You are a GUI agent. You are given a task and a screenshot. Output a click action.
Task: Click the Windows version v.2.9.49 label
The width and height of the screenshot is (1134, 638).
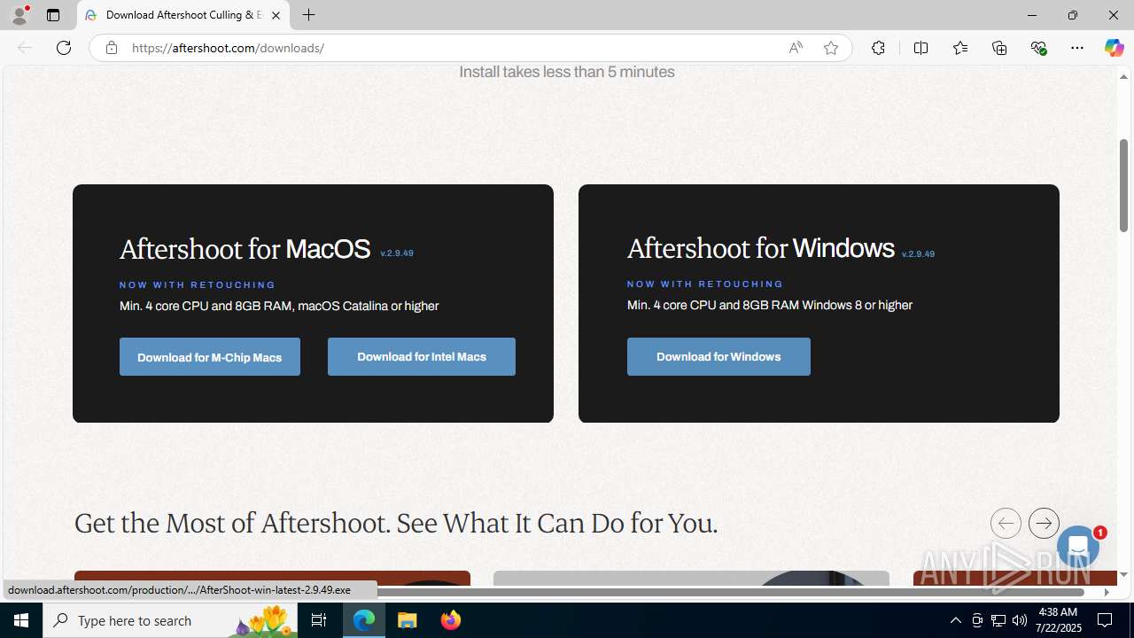pyautogui.click(x=918, y=254)
